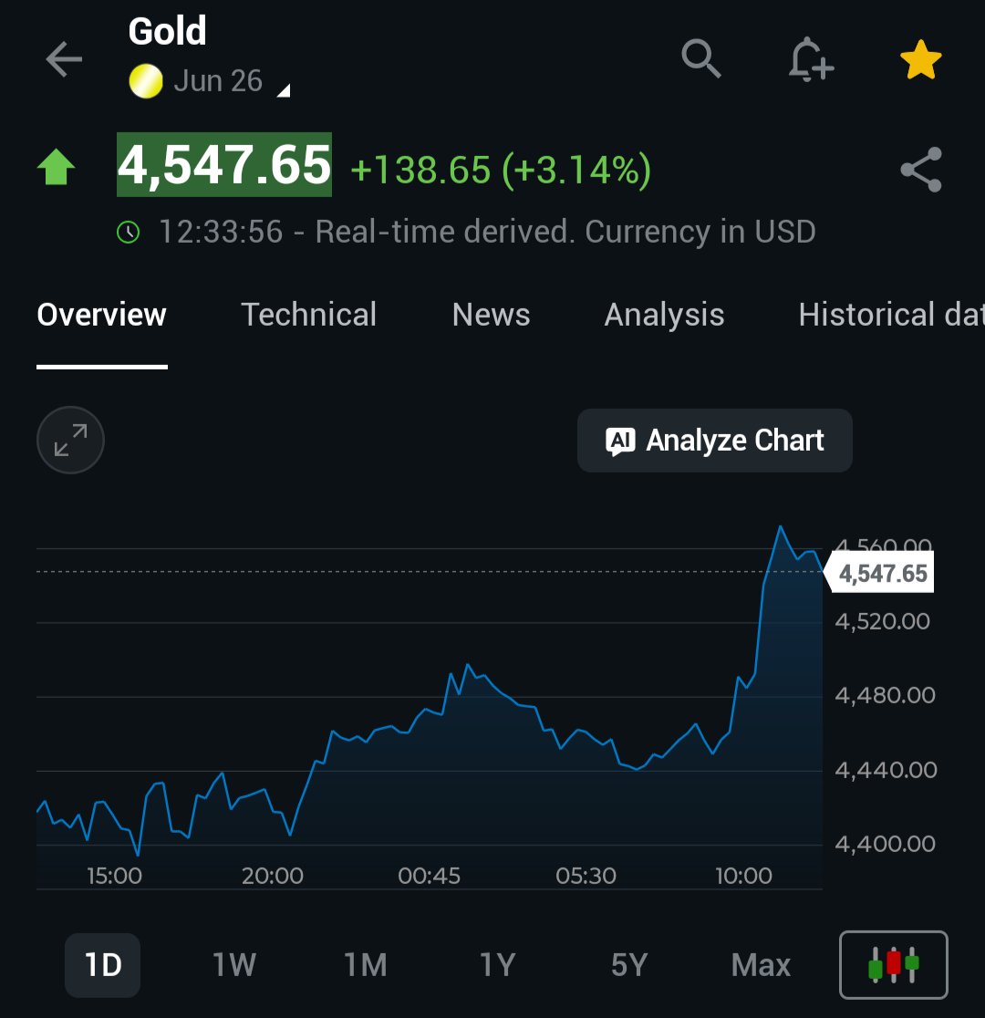Tap the green up arrow indicator
The width and height of the screenshot is (985, 1018).
click(x=56, y=167)
